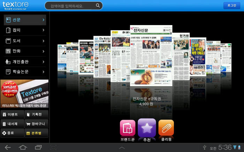Viewport: 244px width, 152px height.
Task: Open 장바구니 shopping cart
Action: (x=36, y=123)
